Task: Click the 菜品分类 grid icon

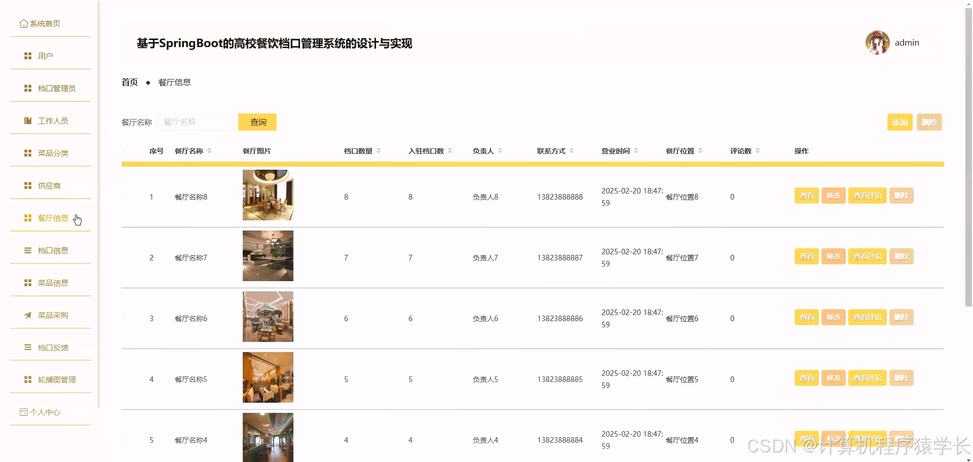Action: click(27, 153)
